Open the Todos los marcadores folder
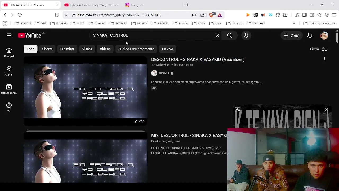This screenshot has height=191, width=339. [319, 23]
